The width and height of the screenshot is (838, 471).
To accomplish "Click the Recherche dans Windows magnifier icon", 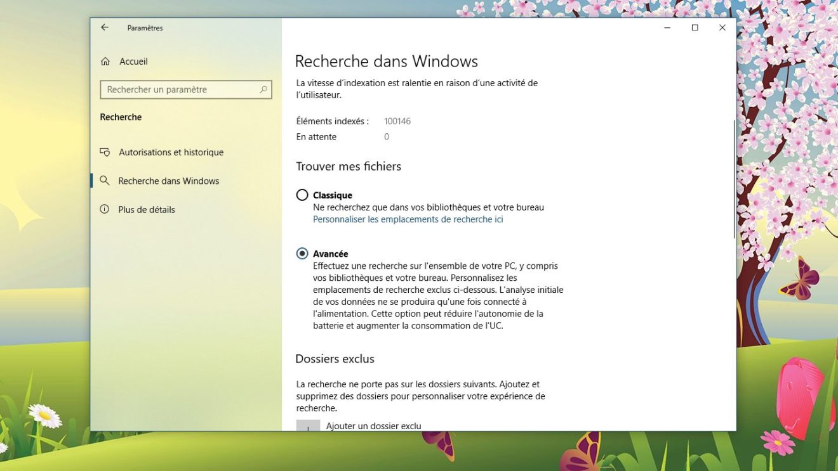I will 105,181.
